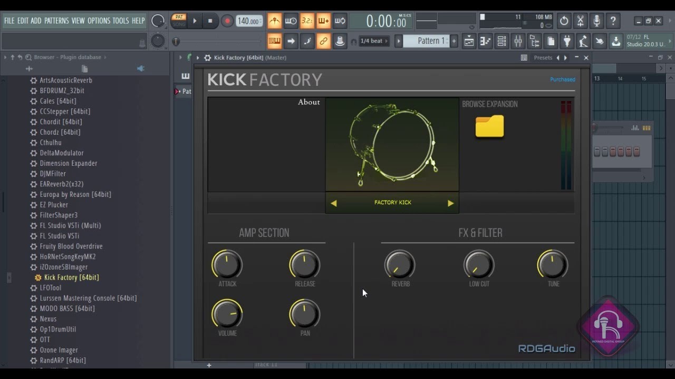Toggle blend recording overdub button

click(323, 21)
